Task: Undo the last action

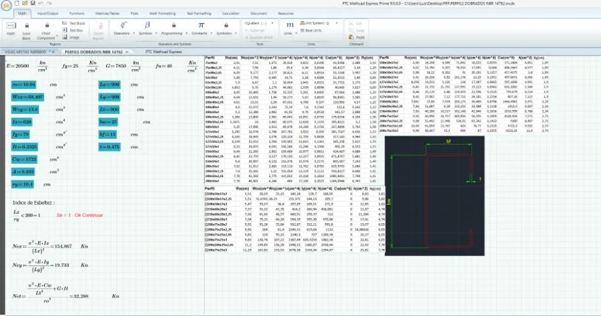Action: 41,3
